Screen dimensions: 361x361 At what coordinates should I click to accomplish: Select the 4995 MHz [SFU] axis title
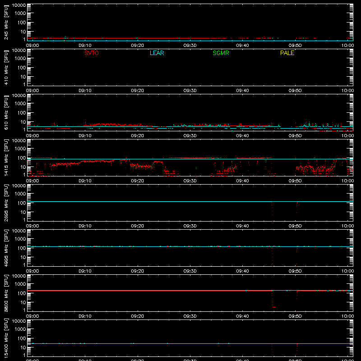point(6,248)
